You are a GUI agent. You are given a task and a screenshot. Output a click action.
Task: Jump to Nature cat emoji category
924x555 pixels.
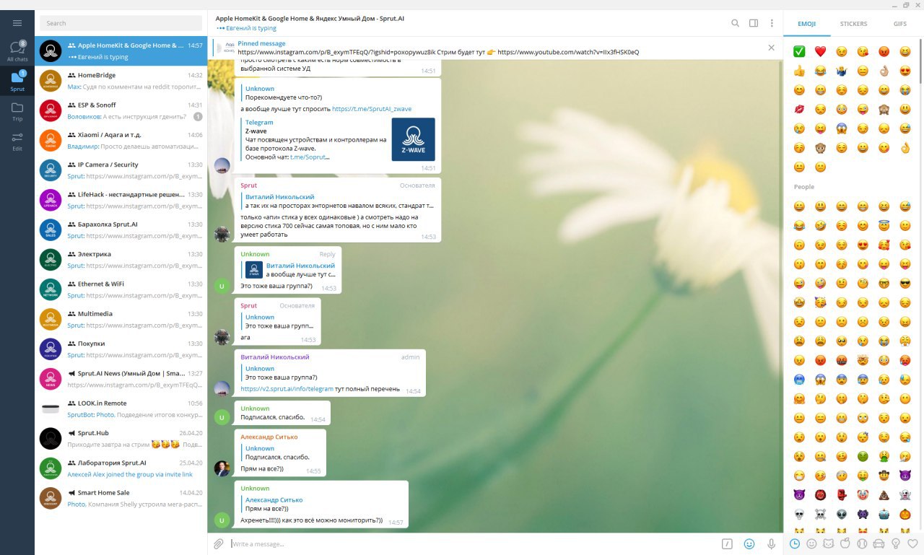point(829,543)
